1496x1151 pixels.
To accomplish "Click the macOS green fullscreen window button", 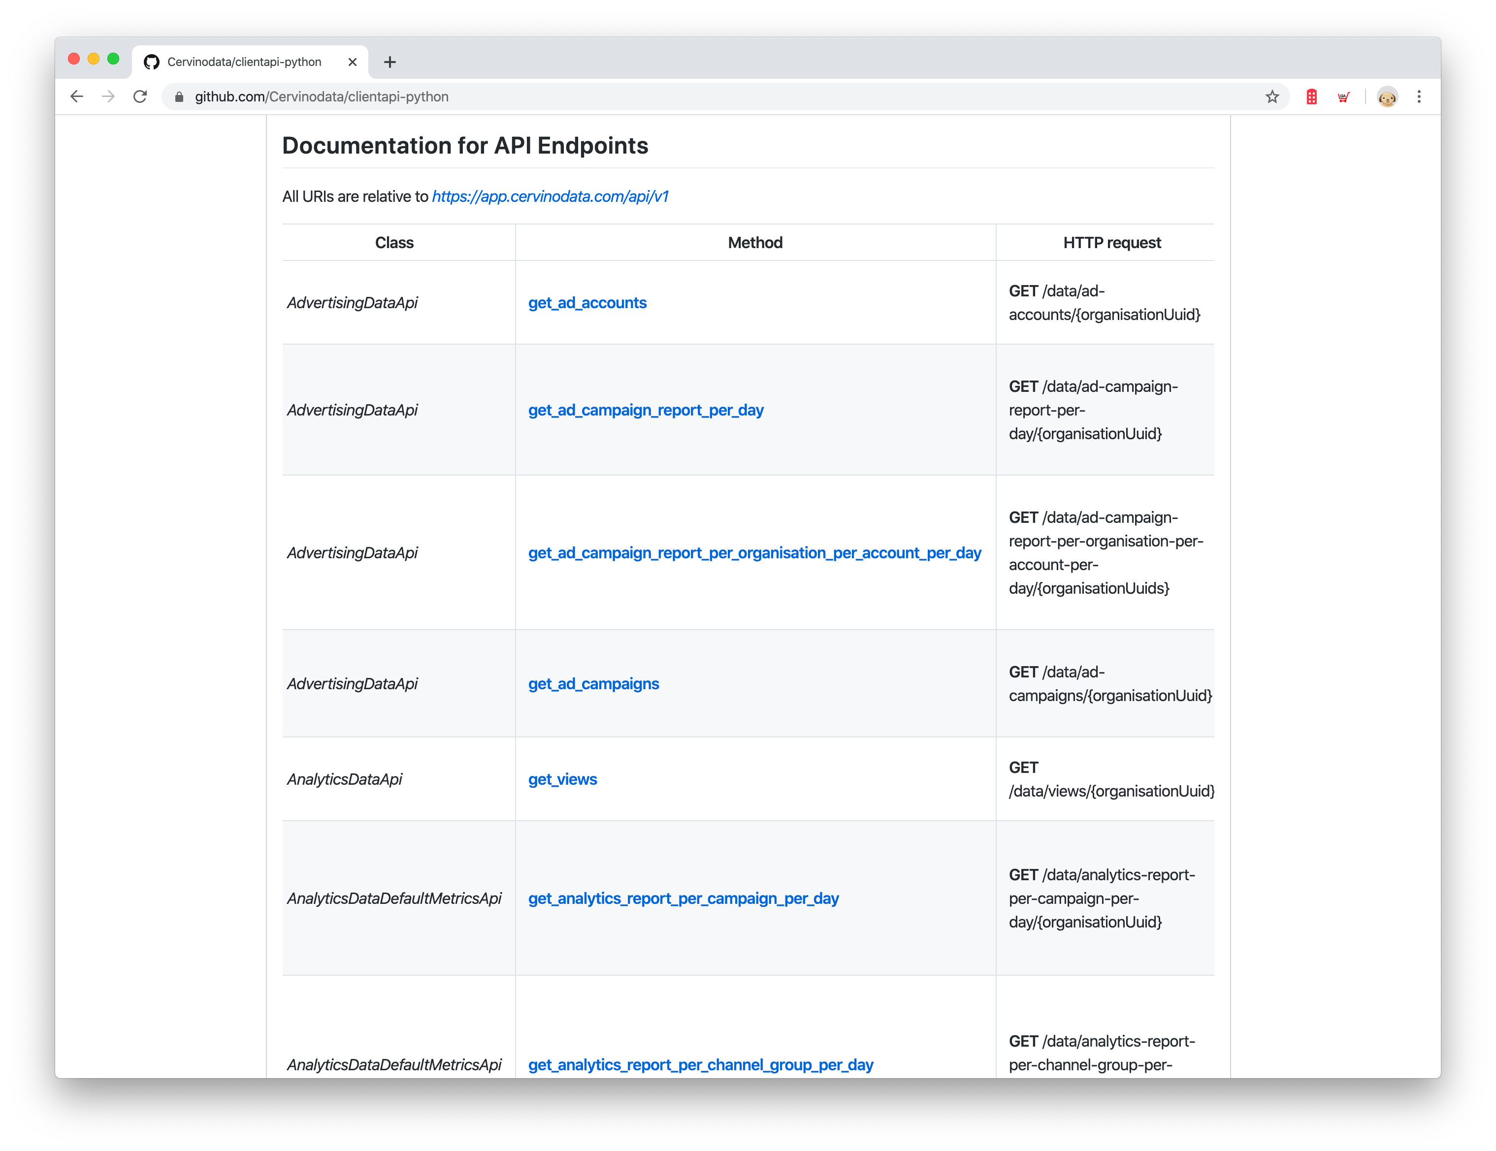I will (x=113, y=59).
